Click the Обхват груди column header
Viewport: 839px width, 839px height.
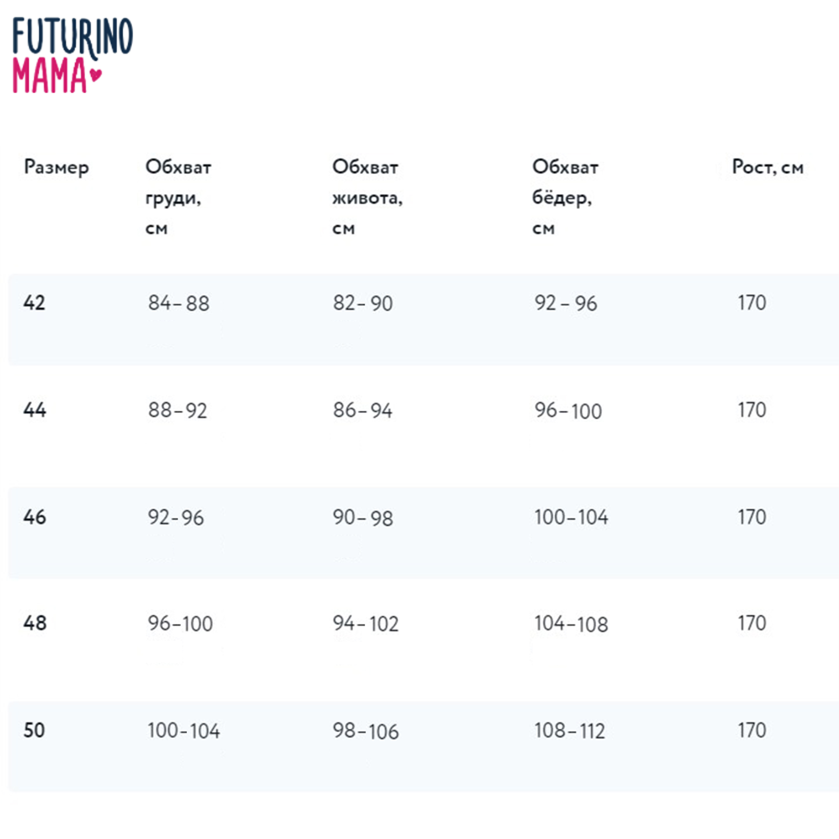point(178,197)
